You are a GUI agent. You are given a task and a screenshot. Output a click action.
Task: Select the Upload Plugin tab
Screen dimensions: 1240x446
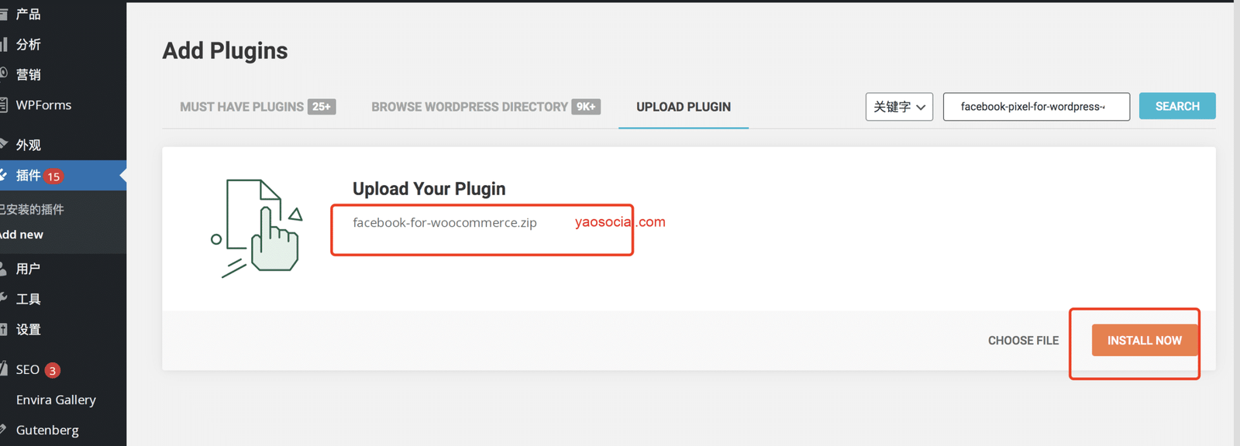tap(683, 107)
